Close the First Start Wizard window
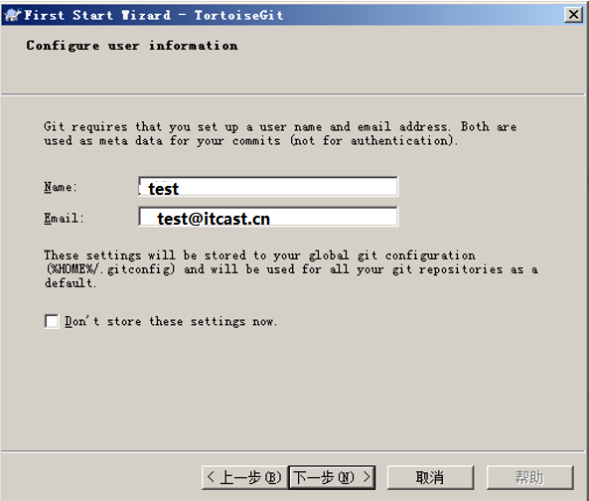The width and height of the screenshot is (589, 501). pos(573,15)
